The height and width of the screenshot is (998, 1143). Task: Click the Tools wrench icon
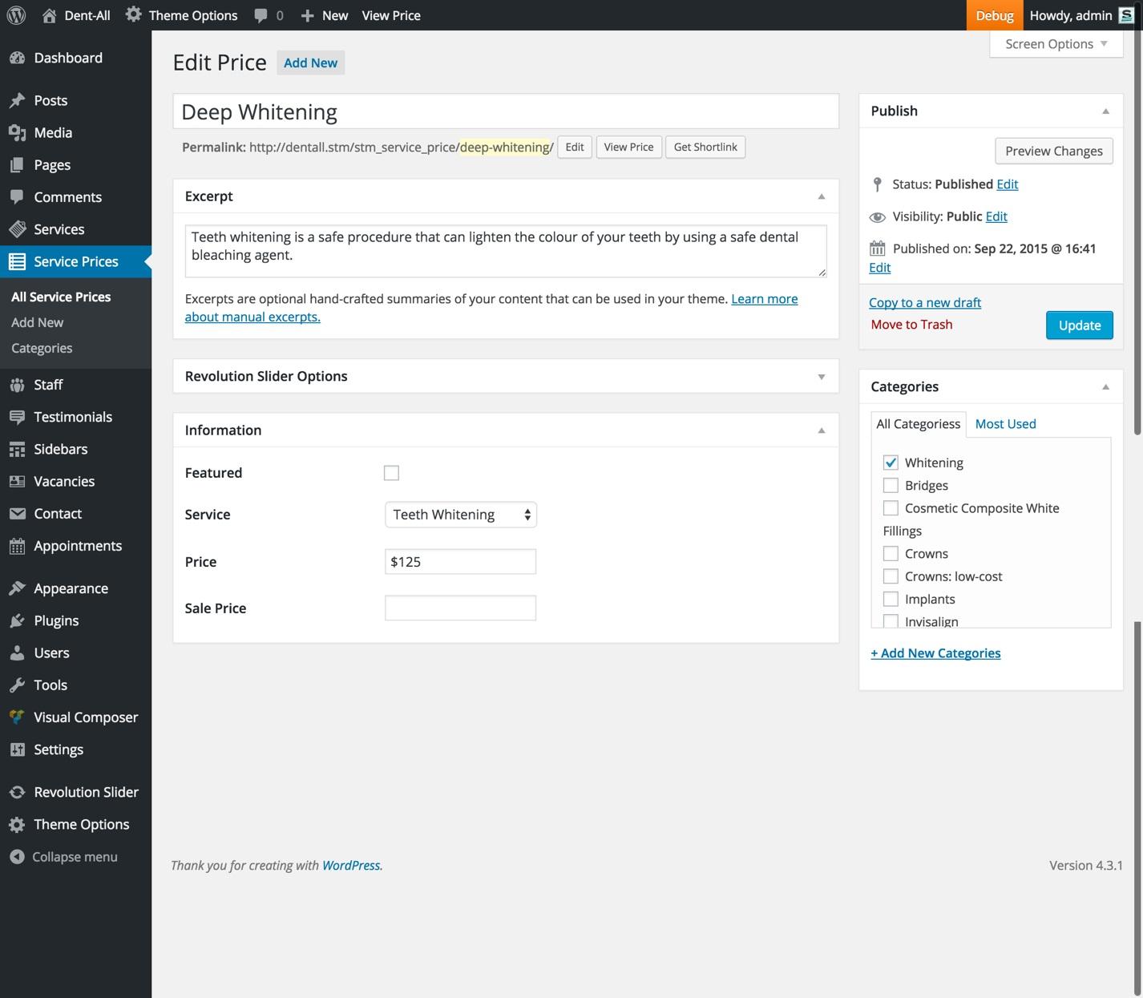[x=17, y=685]
